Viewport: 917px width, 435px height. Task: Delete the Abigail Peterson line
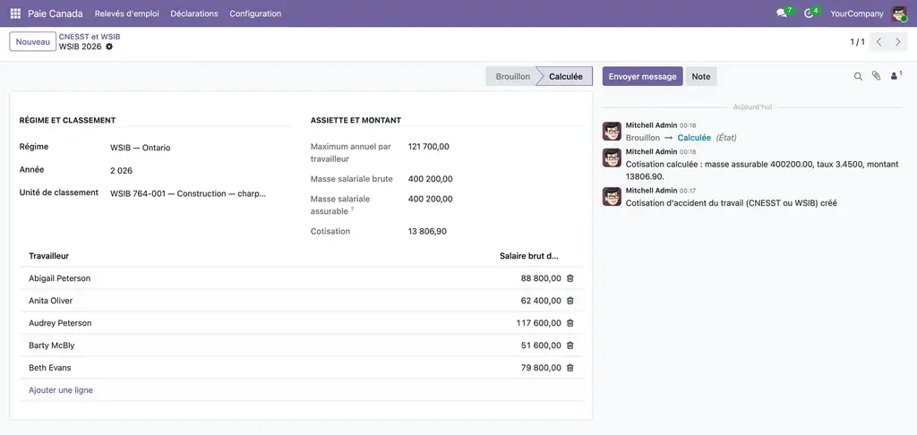570,278
